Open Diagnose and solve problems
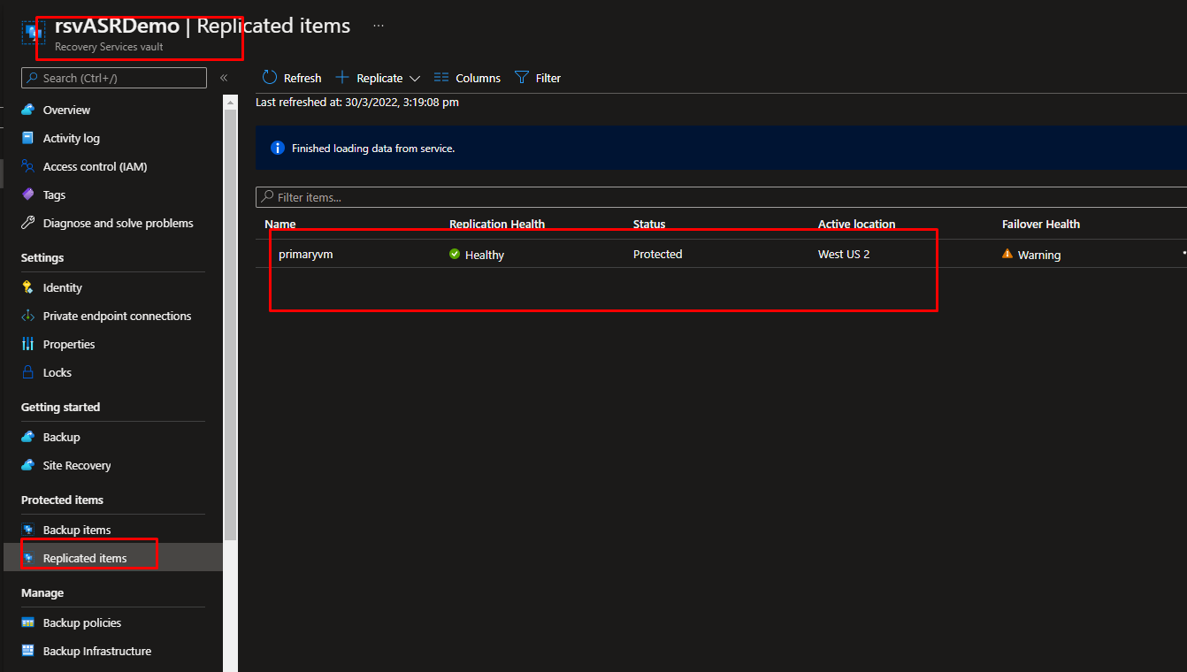1187x672 pixels. pyautogui.click(x=118, y=223)
